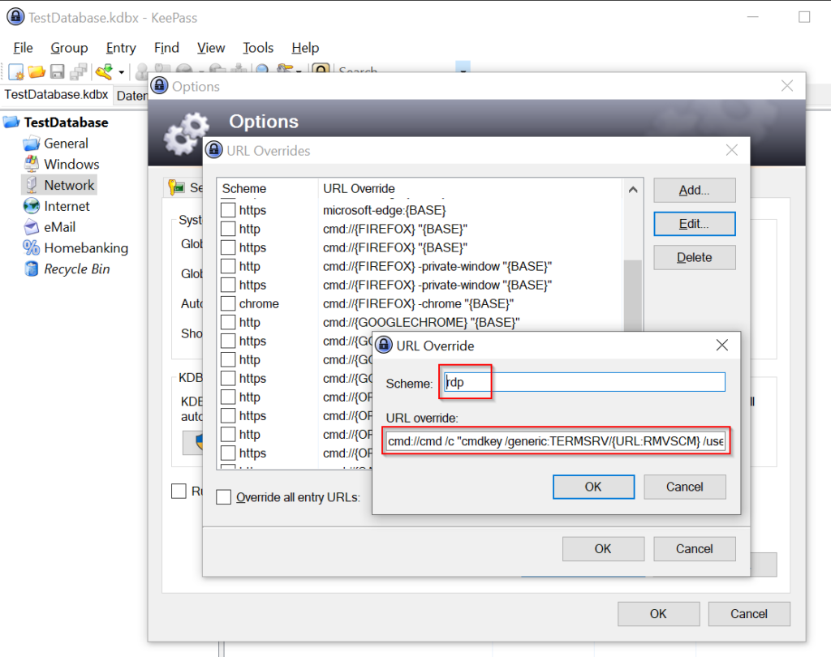Click the Delete button
Viewport: 831px width, 657px height.
click(x=695, y=257)
